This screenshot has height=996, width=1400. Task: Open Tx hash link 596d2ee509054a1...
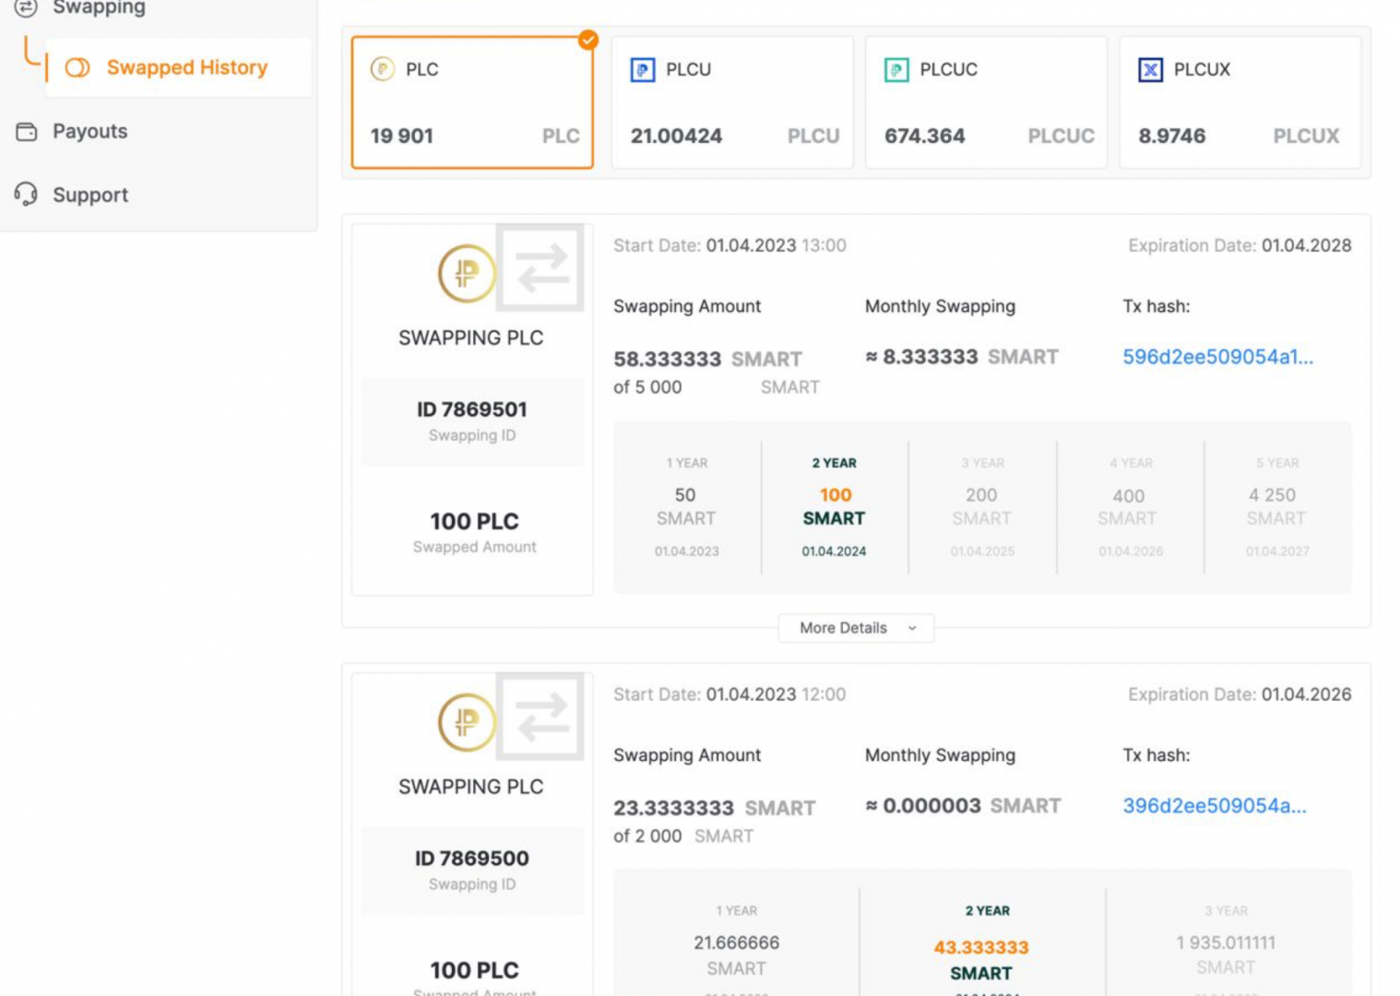pos(1217,357)
